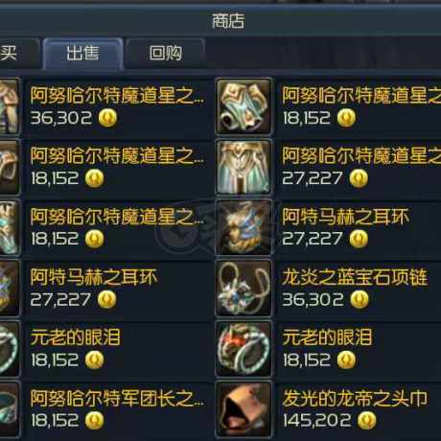Image resolution: width=441 pixels, height=441 pixels.
Task: Click the robe skirt icon priced 27,227
Action: (244, 167)
